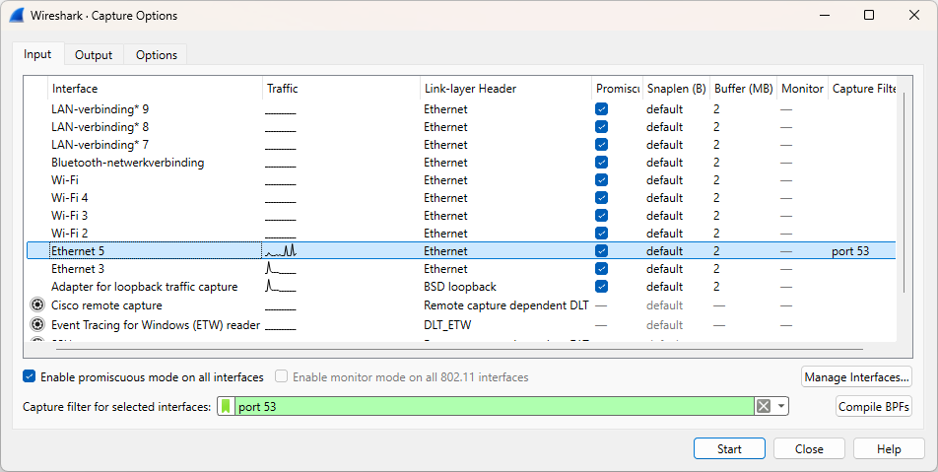The image size is (938, 472).
Task: Sort by the Link-layer Header column
Action: 505,89
